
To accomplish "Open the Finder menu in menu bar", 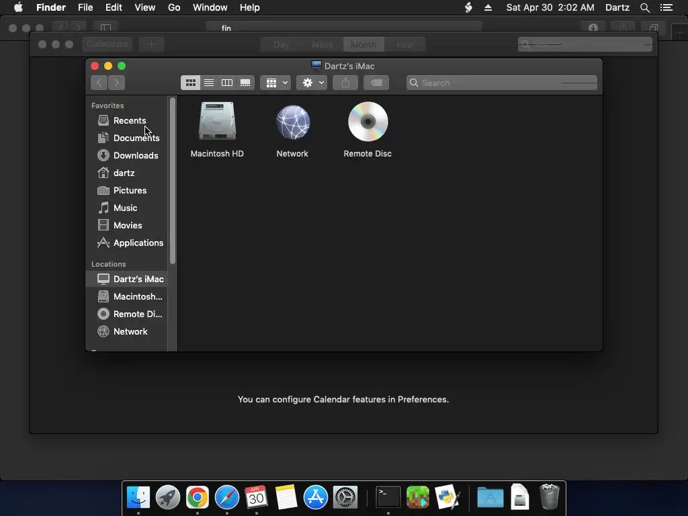I will pos(51,7).
